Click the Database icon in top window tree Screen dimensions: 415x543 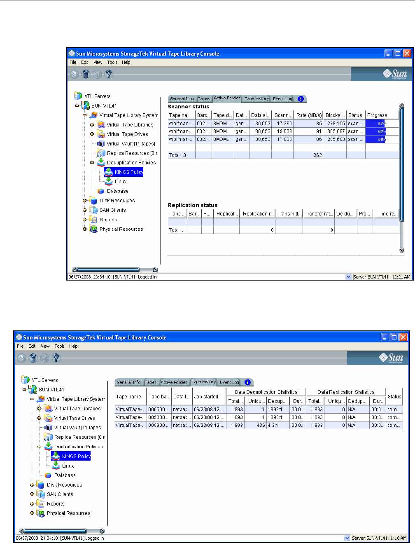[101, 191]
